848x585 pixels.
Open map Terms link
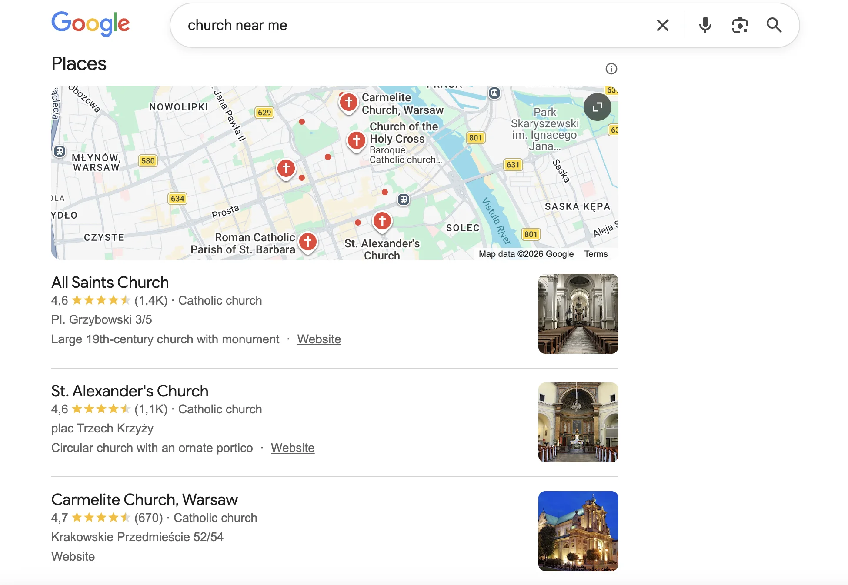click(x=596, y=254)
